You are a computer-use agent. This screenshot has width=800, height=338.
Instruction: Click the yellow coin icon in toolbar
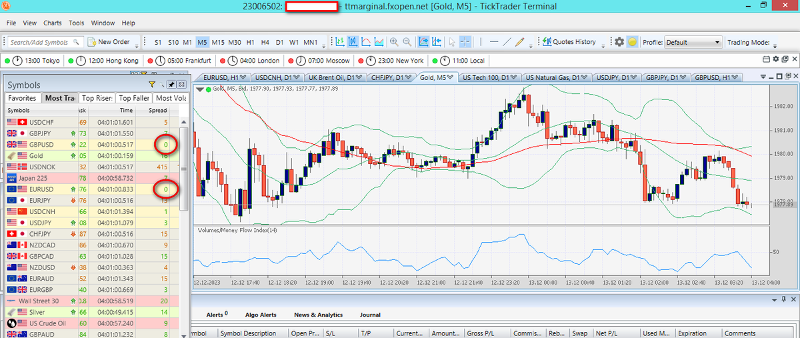[632, 42]
